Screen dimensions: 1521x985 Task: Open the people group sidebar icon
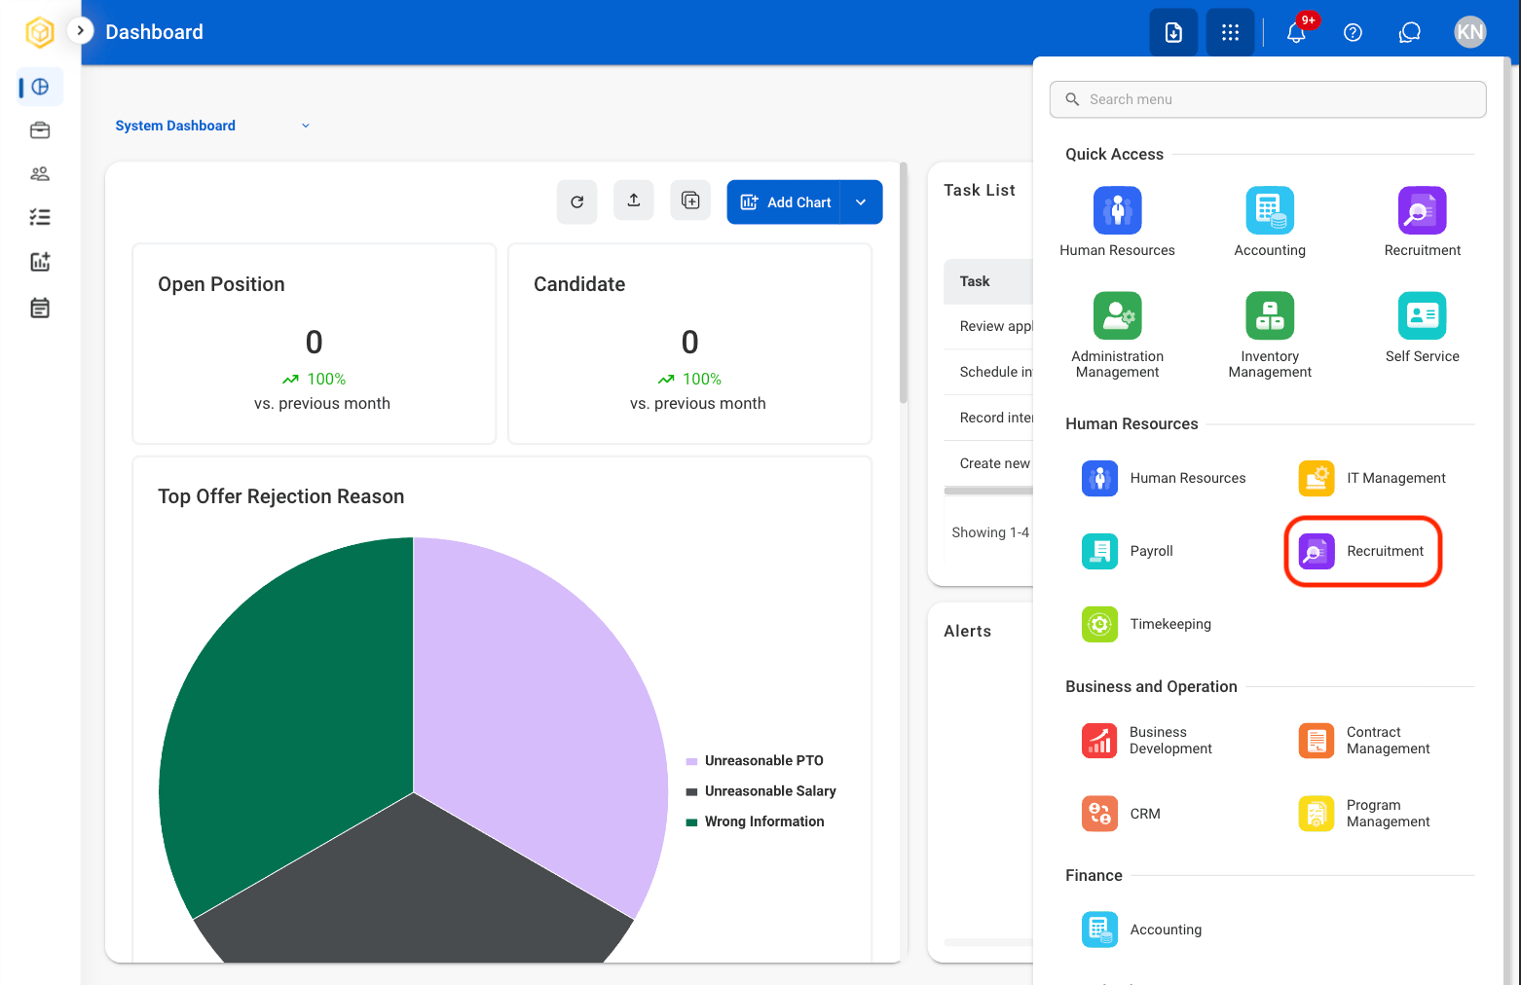[x=40, y=174]
